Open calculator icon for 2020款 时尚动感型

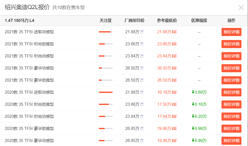(142, 117)
